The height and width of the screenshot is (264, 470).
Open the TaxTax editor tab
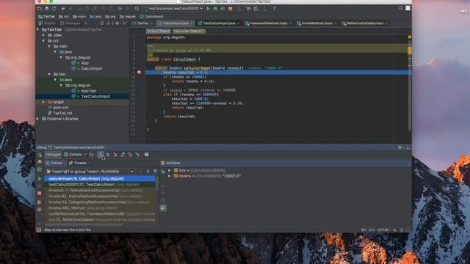(142, 23)
